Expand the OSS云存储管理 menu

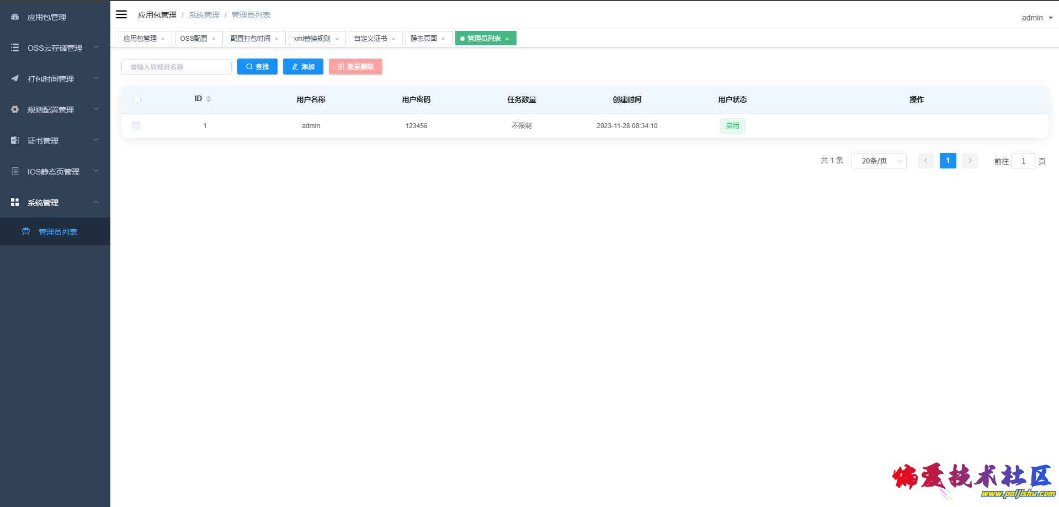pos(55,48)
